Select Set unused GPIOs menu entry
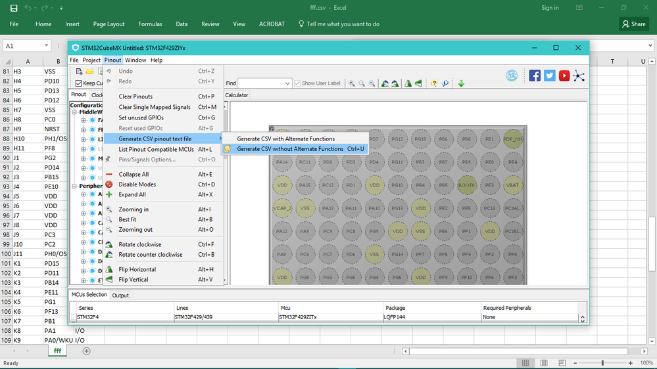657x369 pixels. tap(163, 118)
